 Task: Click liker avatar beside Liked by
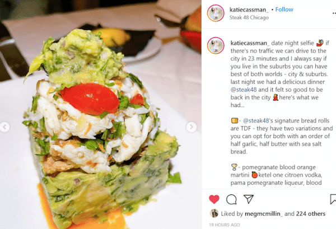[214, 213]
